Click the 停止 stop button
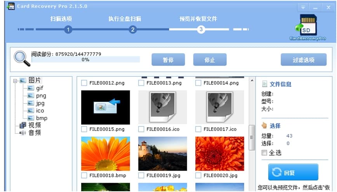 210,59
